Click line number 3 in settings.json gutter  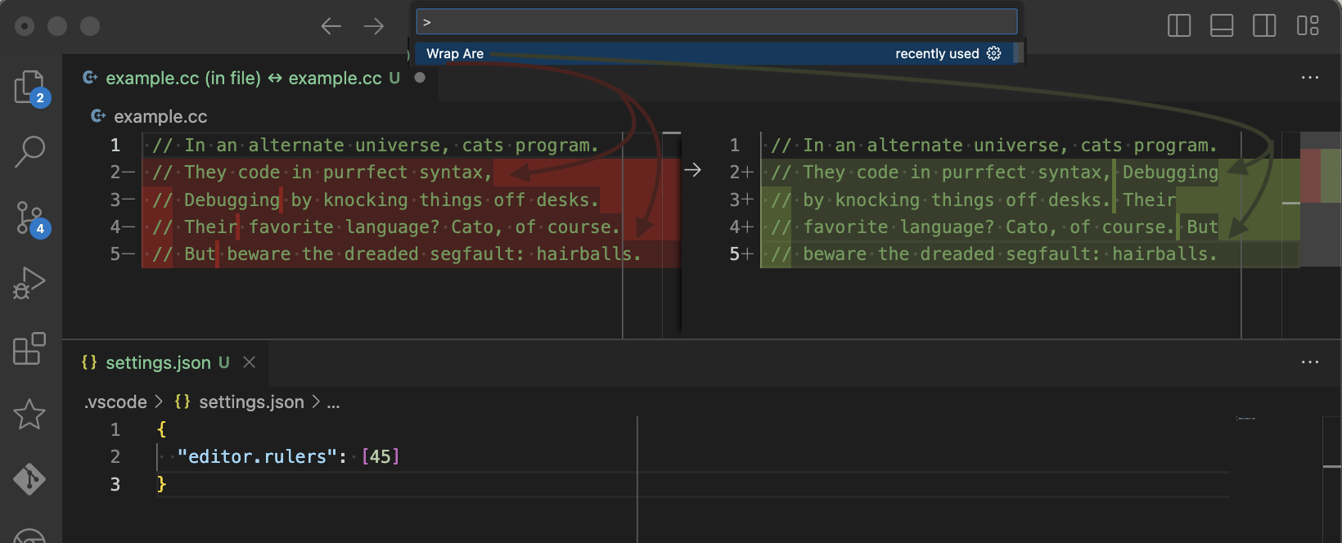[x=115, y=484]
